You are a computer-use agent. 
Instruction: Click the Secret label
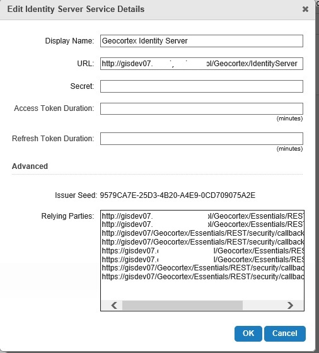pos(82,86)
